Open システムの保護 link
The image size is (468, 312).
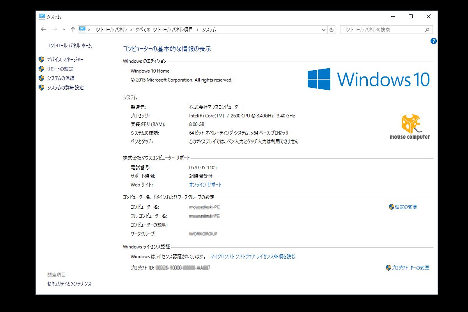(60, 78)
